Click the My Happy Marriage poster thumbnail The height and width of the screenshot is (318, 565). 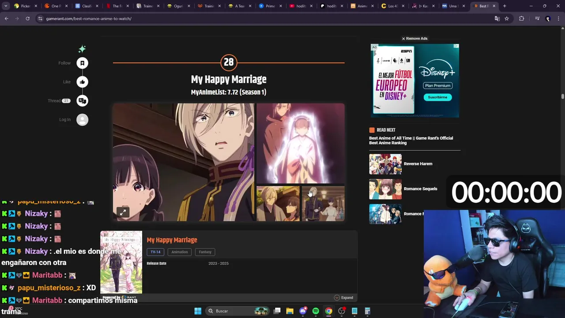(x=121, y=262)
